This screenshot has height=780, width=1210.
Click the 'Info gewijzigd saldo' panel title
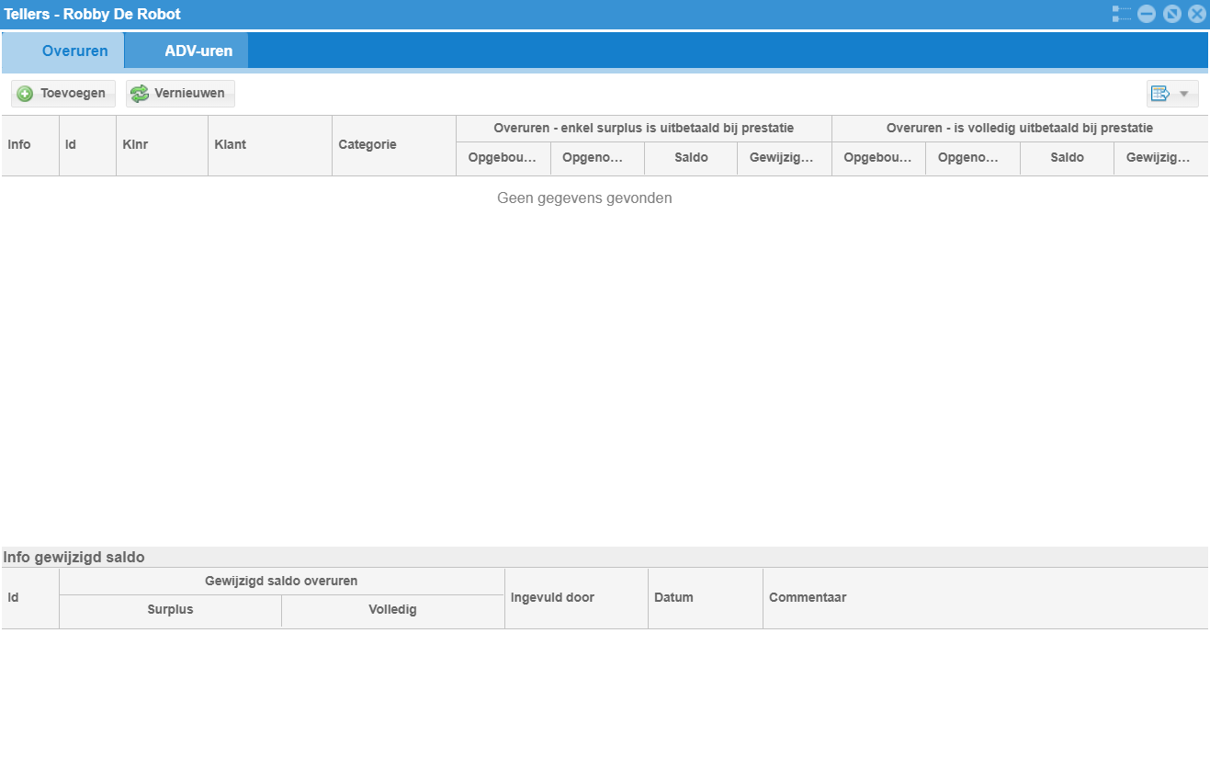point(74,558)
